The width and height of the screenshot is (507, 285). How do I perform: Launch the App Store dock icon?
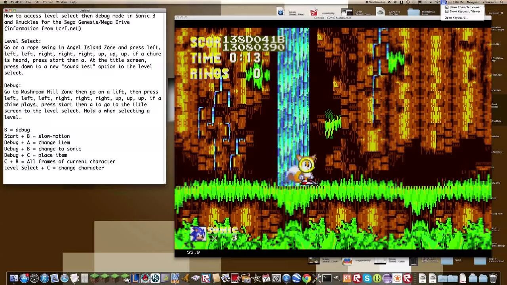pos(24,278)
